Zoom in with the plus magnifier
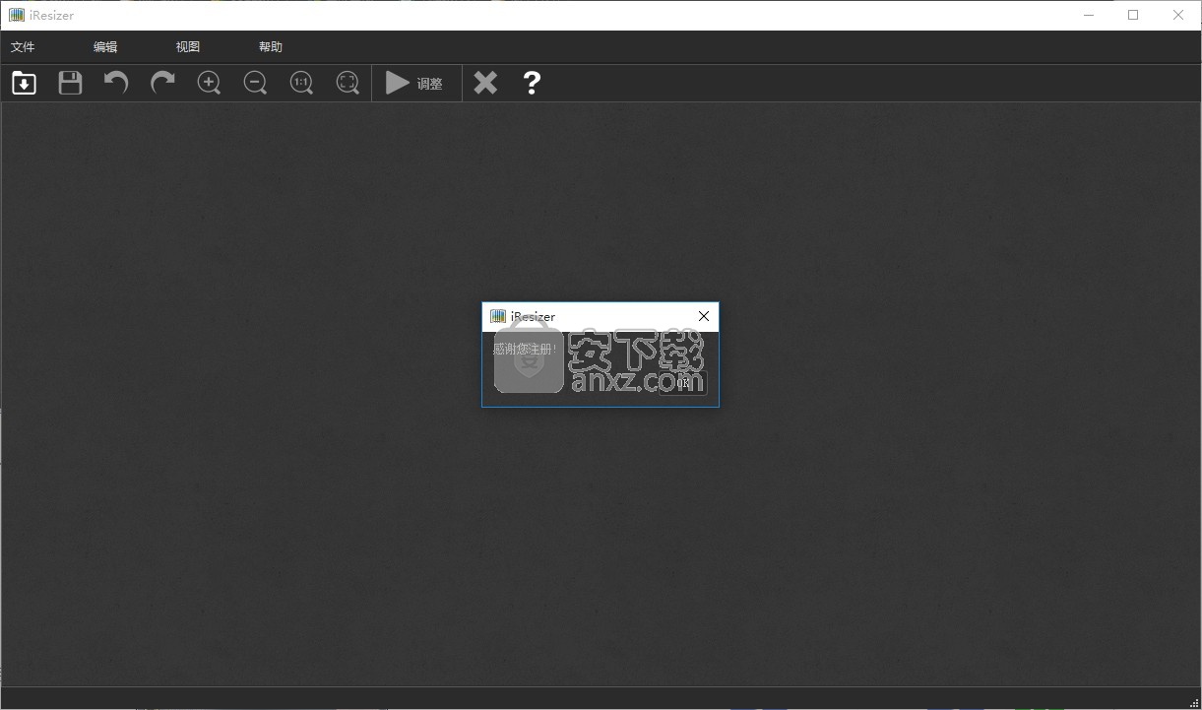This screenshot has width=1202, height=710. (x=209, y=83)
